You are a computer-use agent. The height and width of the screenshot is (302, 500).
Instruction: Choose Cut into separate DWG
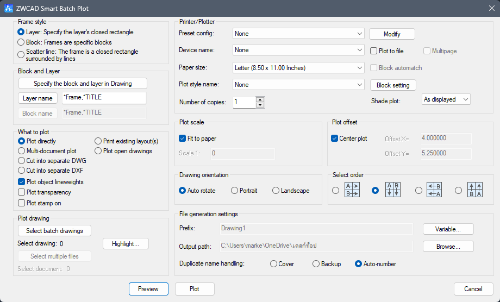[21, 161]
